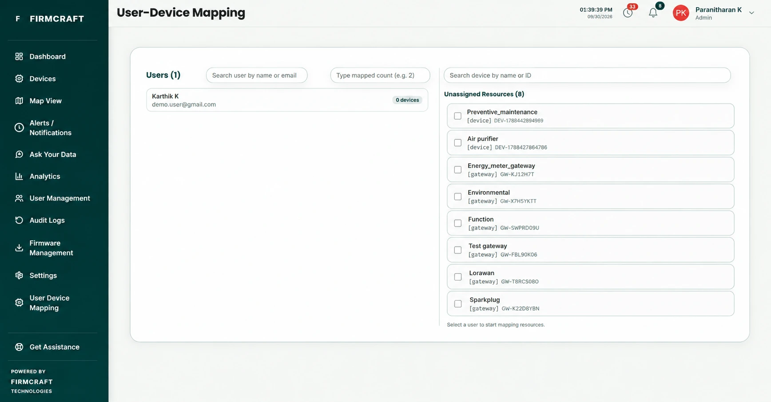Click the Unassigned Resources (8) heading
The height and width of the screenshot is (402, 771).
tap(484, 94)
